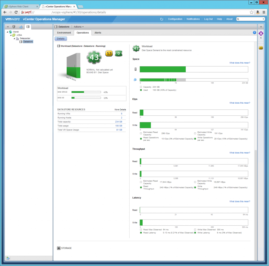Toggle Read Throughput legend checkbox
The height and width of the screenshot is (266, 269).
coord(141,187)
